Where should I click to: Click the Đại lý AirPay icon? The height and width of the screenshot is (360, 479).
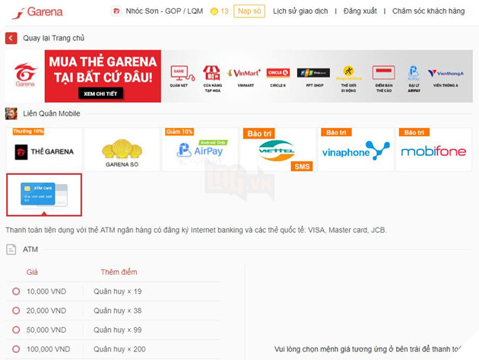point(414,73)
